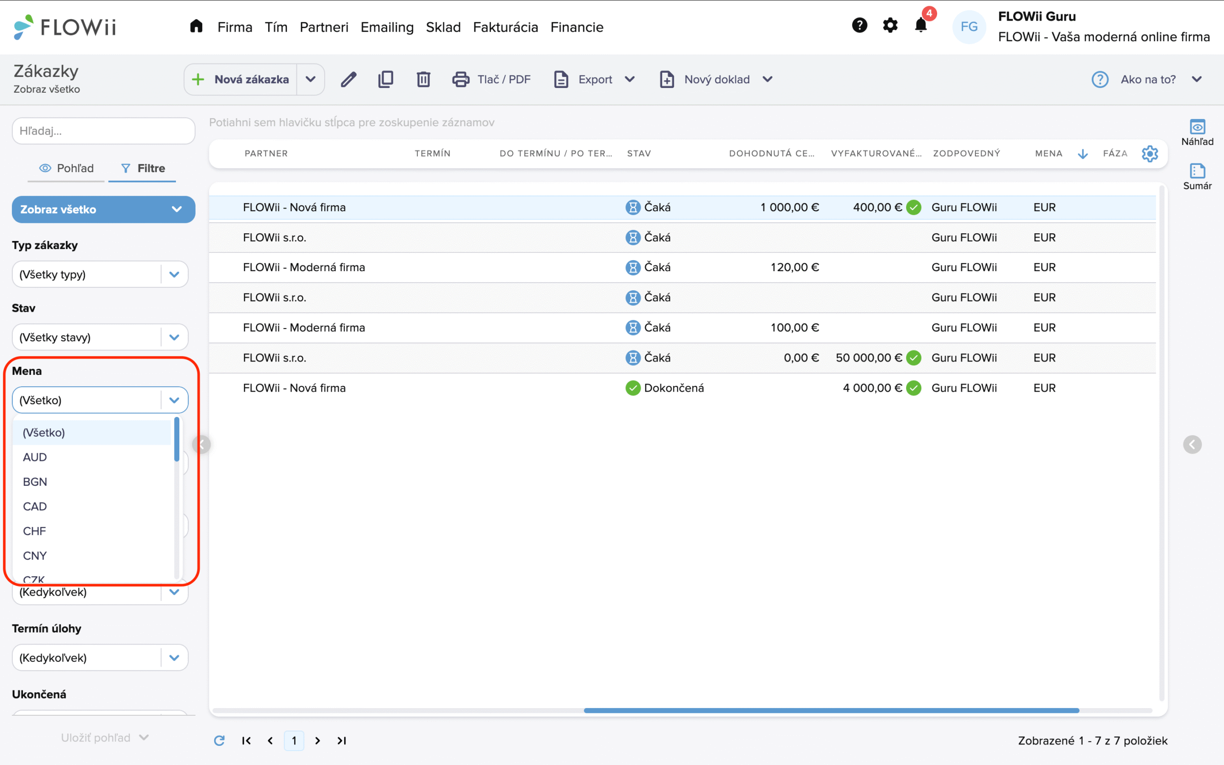Click the Hľadaj search field
This screenshot has height=765, width=1224.
click(x=103, y=131)
